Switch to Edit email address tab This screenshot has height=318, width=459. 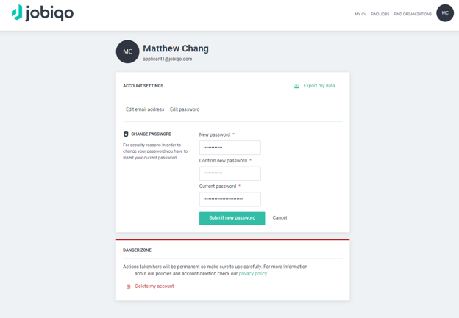click(x=145, y=109)
